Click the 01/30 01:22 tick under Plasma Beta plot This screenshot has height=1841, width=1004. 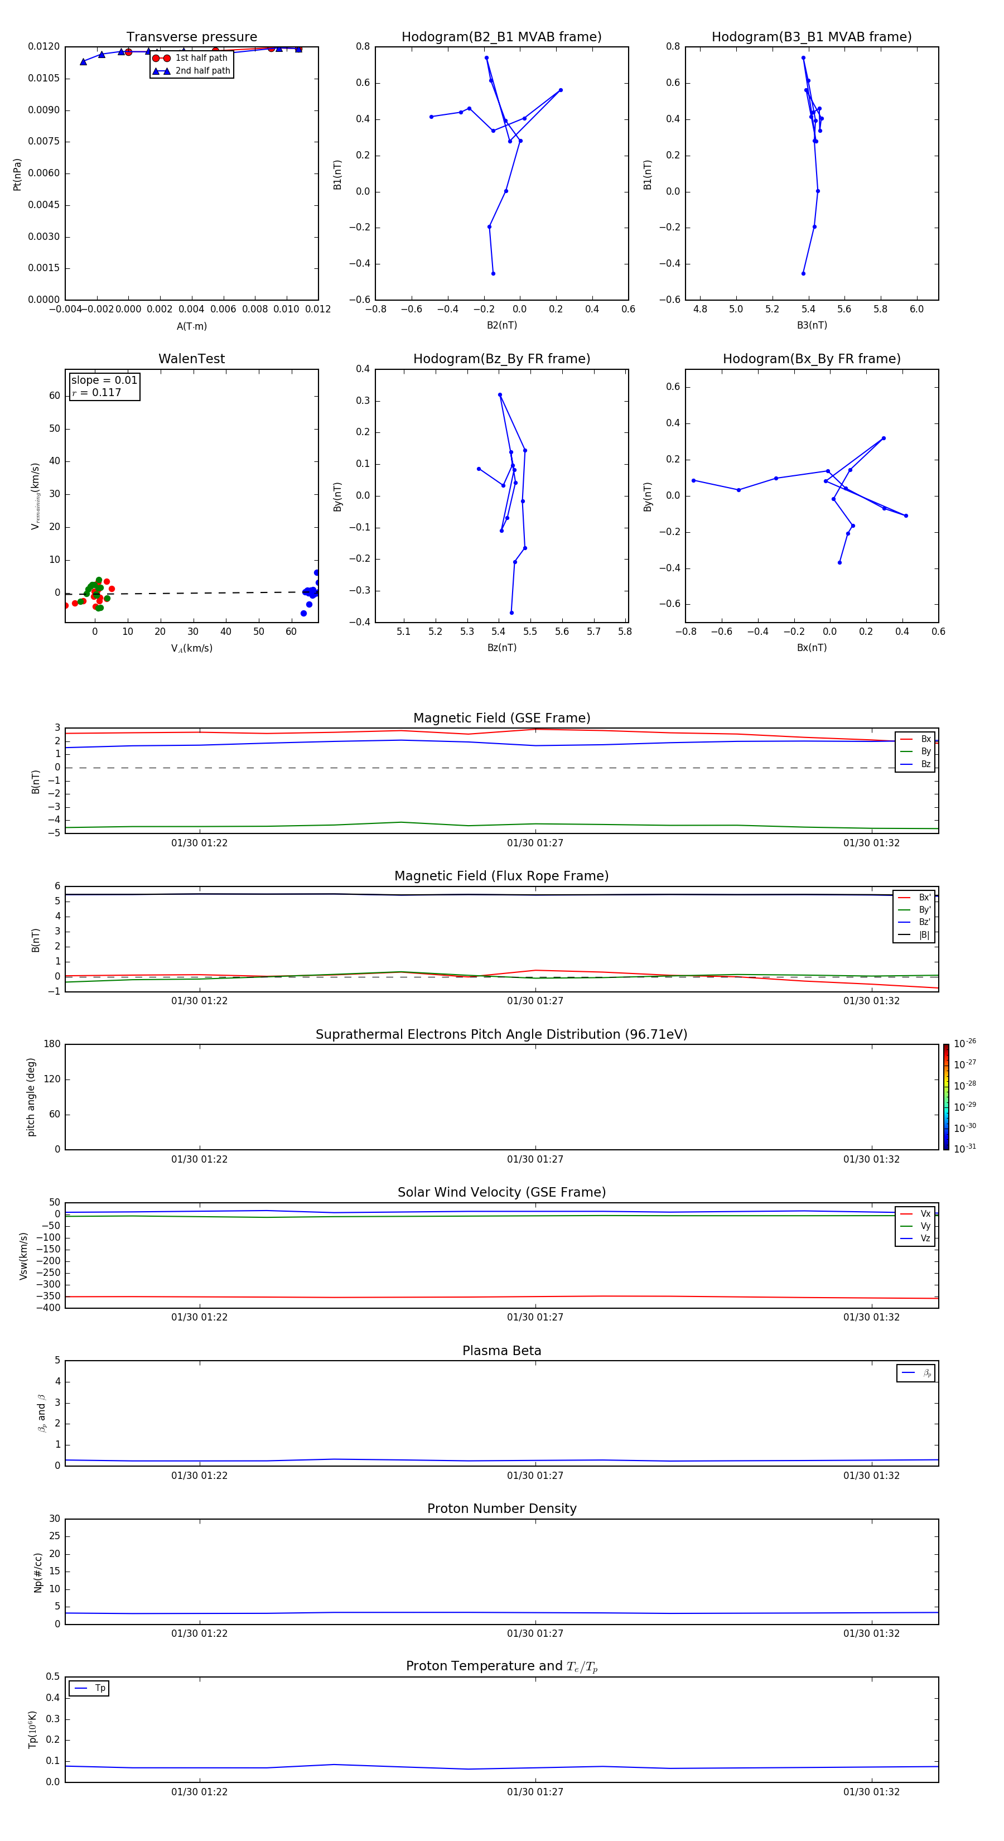coord(199,1475)
